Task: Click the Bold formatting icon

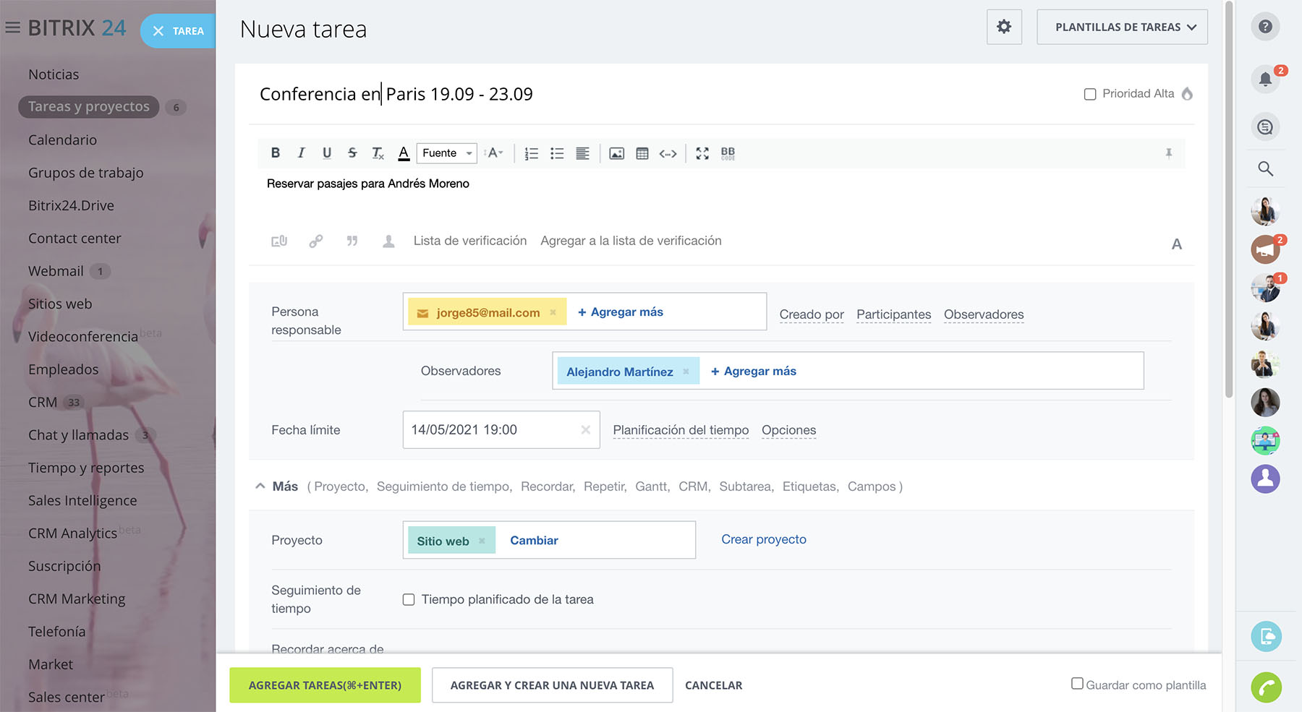Action: [276, 153]
